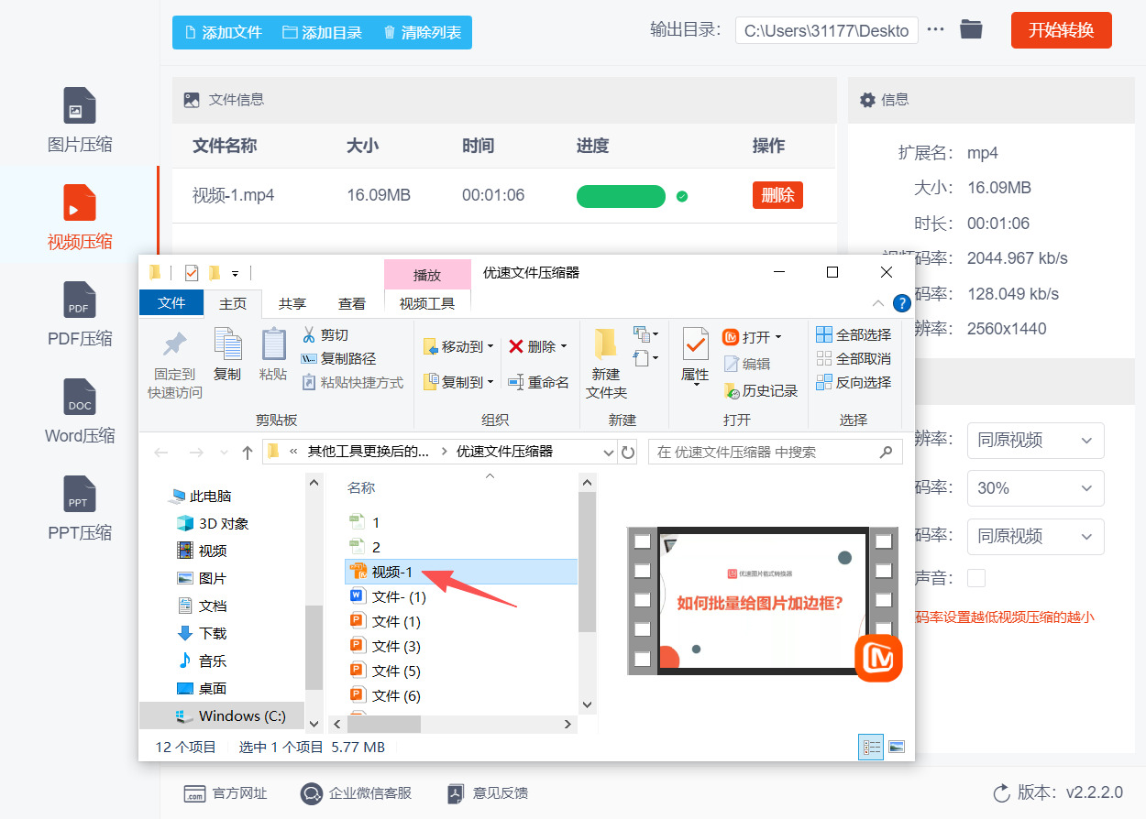
Task: Open the 文件 tab in Explorer
Action: (x=171, y=303)
